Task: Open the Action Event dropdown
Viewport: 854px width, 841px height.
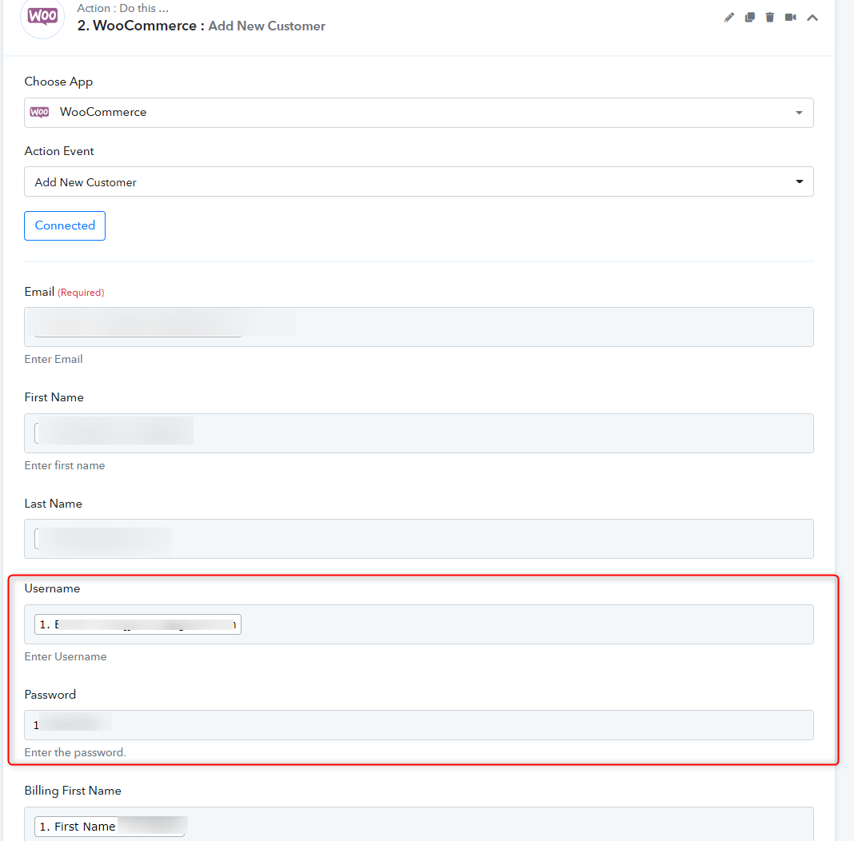Action: (418, 181)
